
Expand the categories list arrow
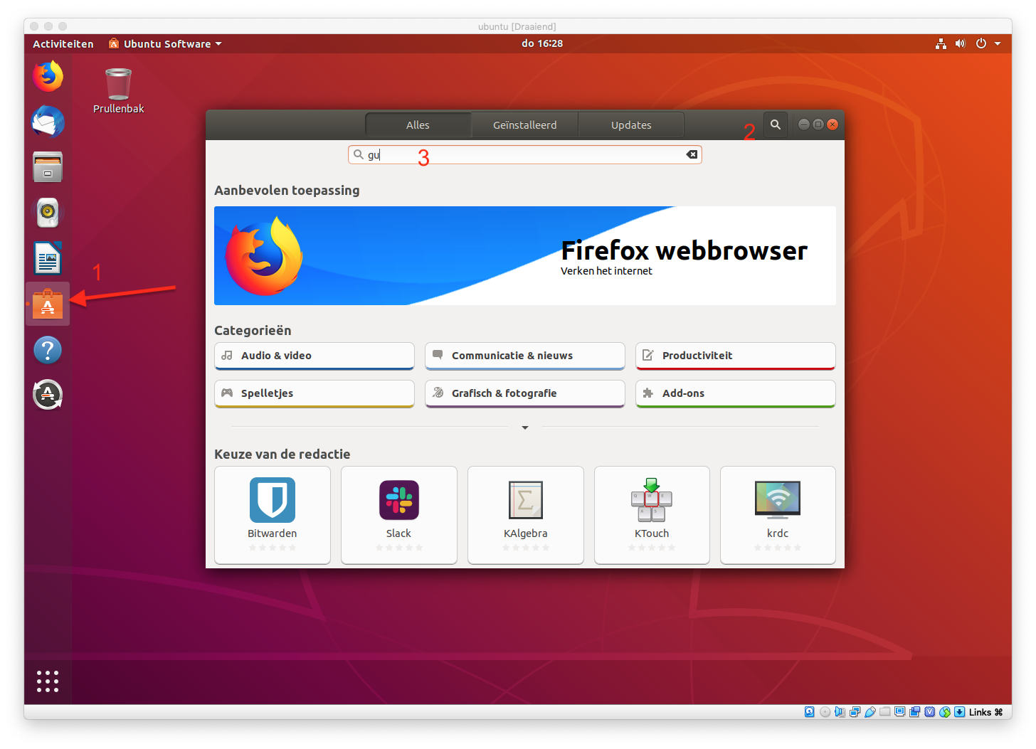[525, 427]
